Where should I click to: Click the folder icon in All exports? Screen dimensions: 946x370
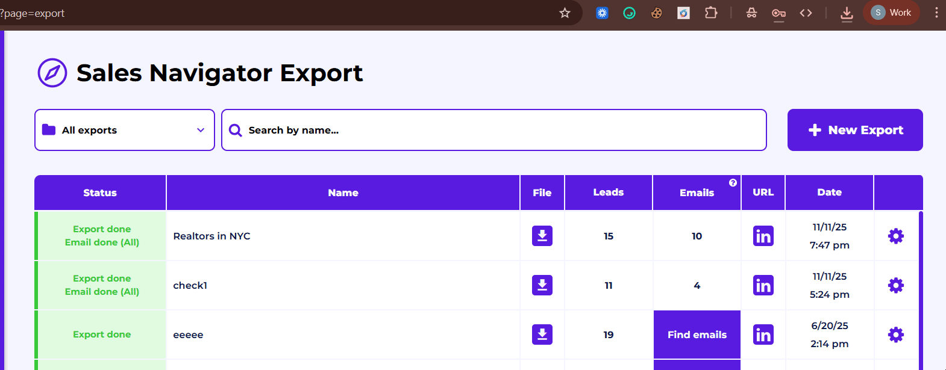(x=49, y=129)
